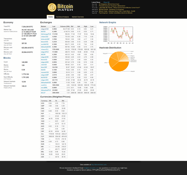The width and height of the screenshot is (187, 175).
Task: Read the SC Magazine BitCoin forum hack article
Action: tap(109, 4)
